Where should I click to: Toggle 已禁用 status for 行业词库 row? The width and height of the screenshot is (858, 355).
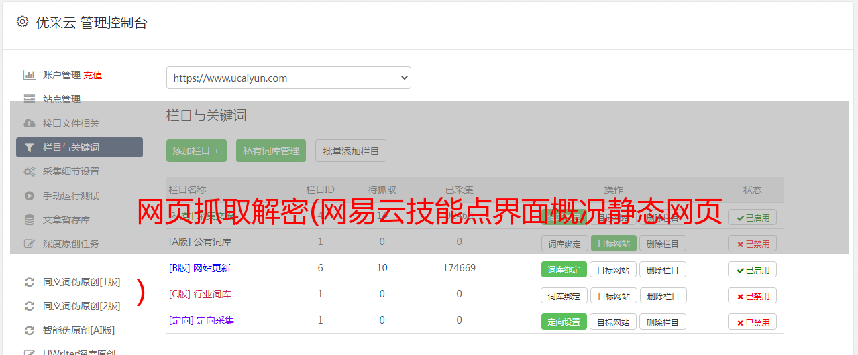point(753,295)
